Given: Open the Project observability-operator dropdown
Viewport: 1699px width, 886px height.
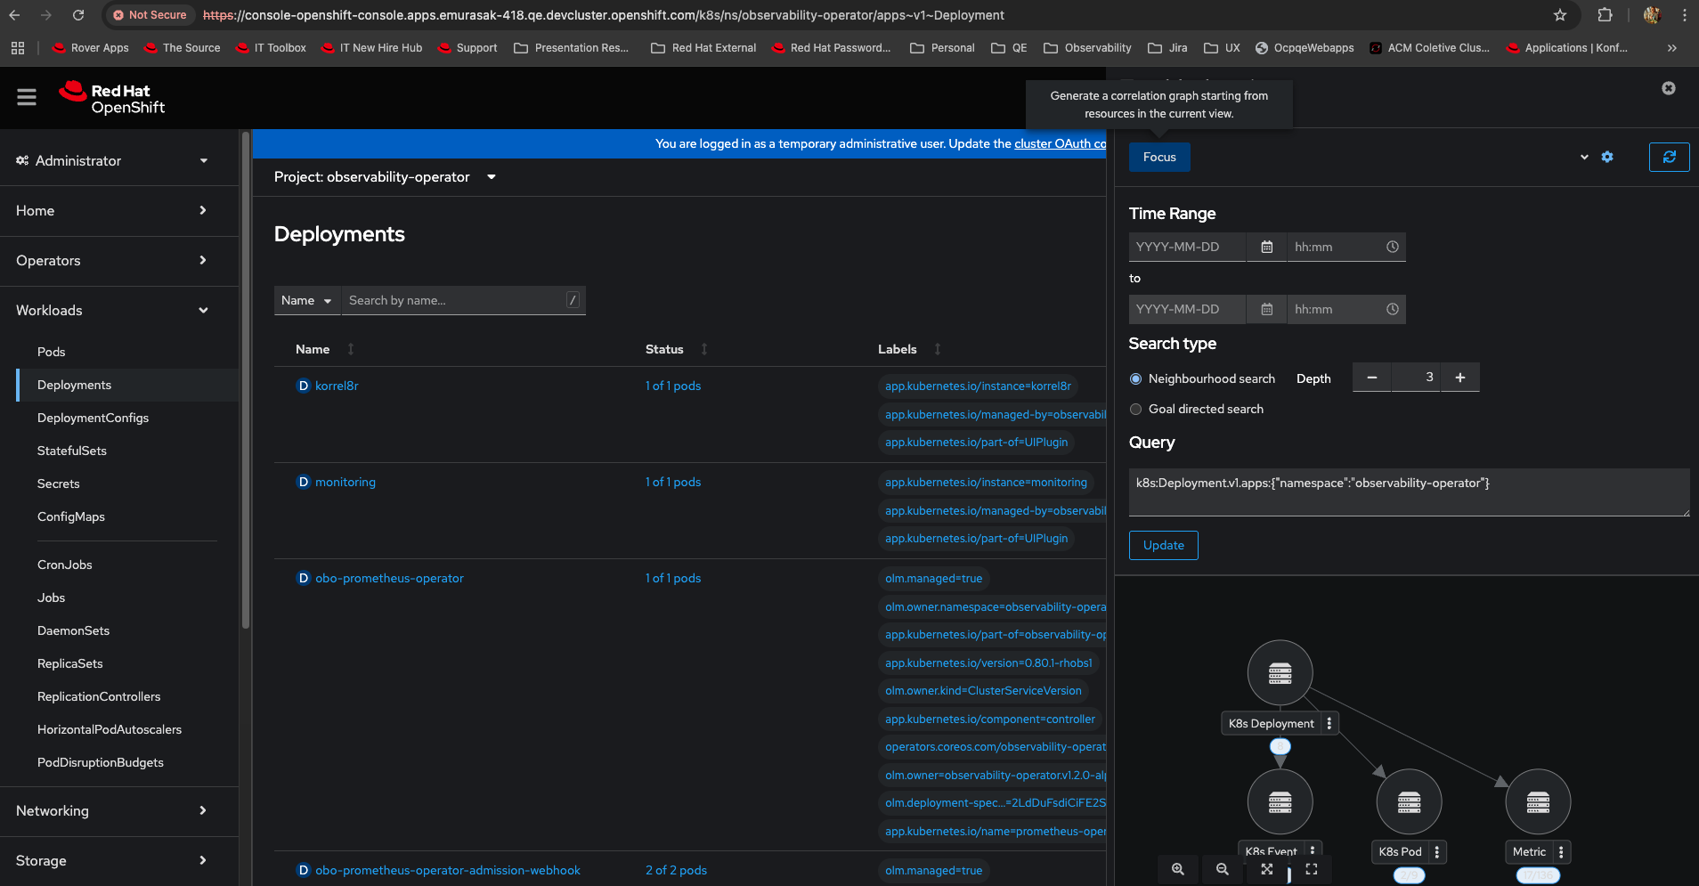Looking at the screenshot, I should (385, 177).
